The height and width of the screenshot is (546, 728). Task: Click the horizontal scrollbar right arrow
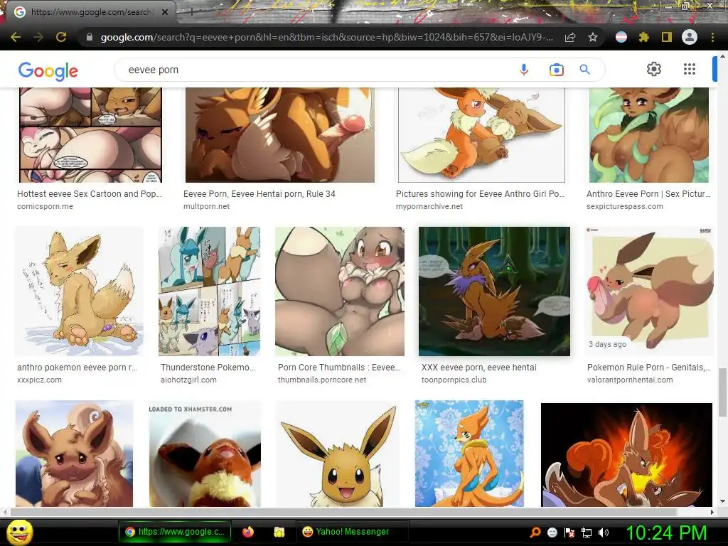click(x=712, y=512)
